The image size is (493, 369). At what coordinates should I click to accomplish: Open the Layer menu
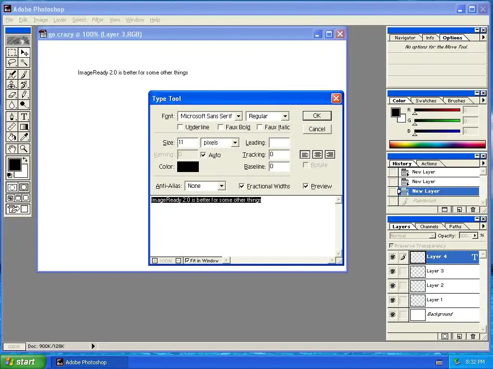[x=60, y=20]
